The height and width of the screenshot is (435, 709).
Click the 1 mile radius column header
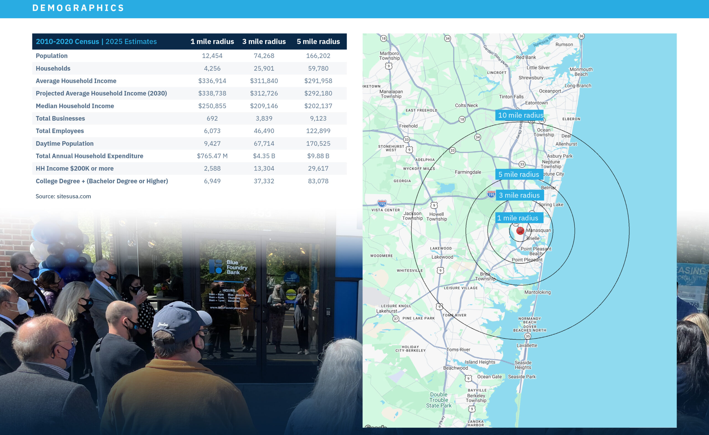click(212, 42)
